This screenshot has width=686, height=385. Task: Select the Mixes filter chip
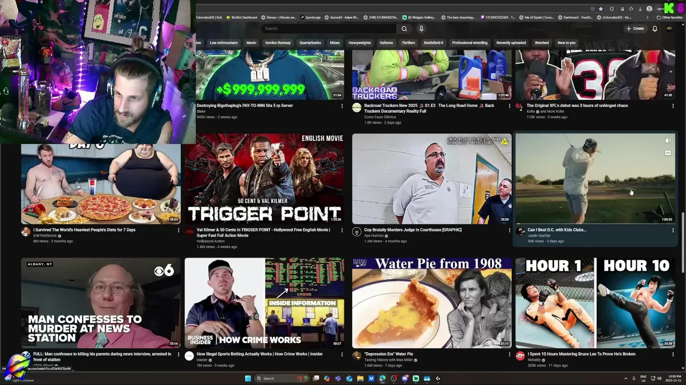click(x=335, y=43)
